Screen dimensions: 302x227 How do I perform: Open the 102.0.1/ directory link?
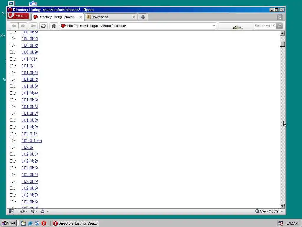coord(29,134)
